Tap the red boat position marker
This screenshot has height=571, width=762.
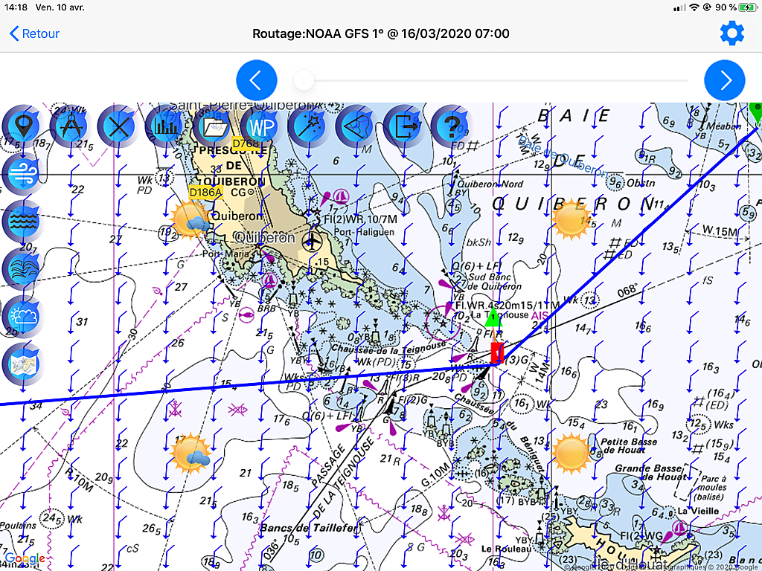click(496, 353)
